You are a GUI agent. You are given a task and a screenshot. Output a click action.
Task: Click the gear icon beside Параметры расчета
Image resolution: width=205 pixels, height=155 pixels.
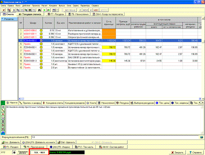tap(14, 152)
